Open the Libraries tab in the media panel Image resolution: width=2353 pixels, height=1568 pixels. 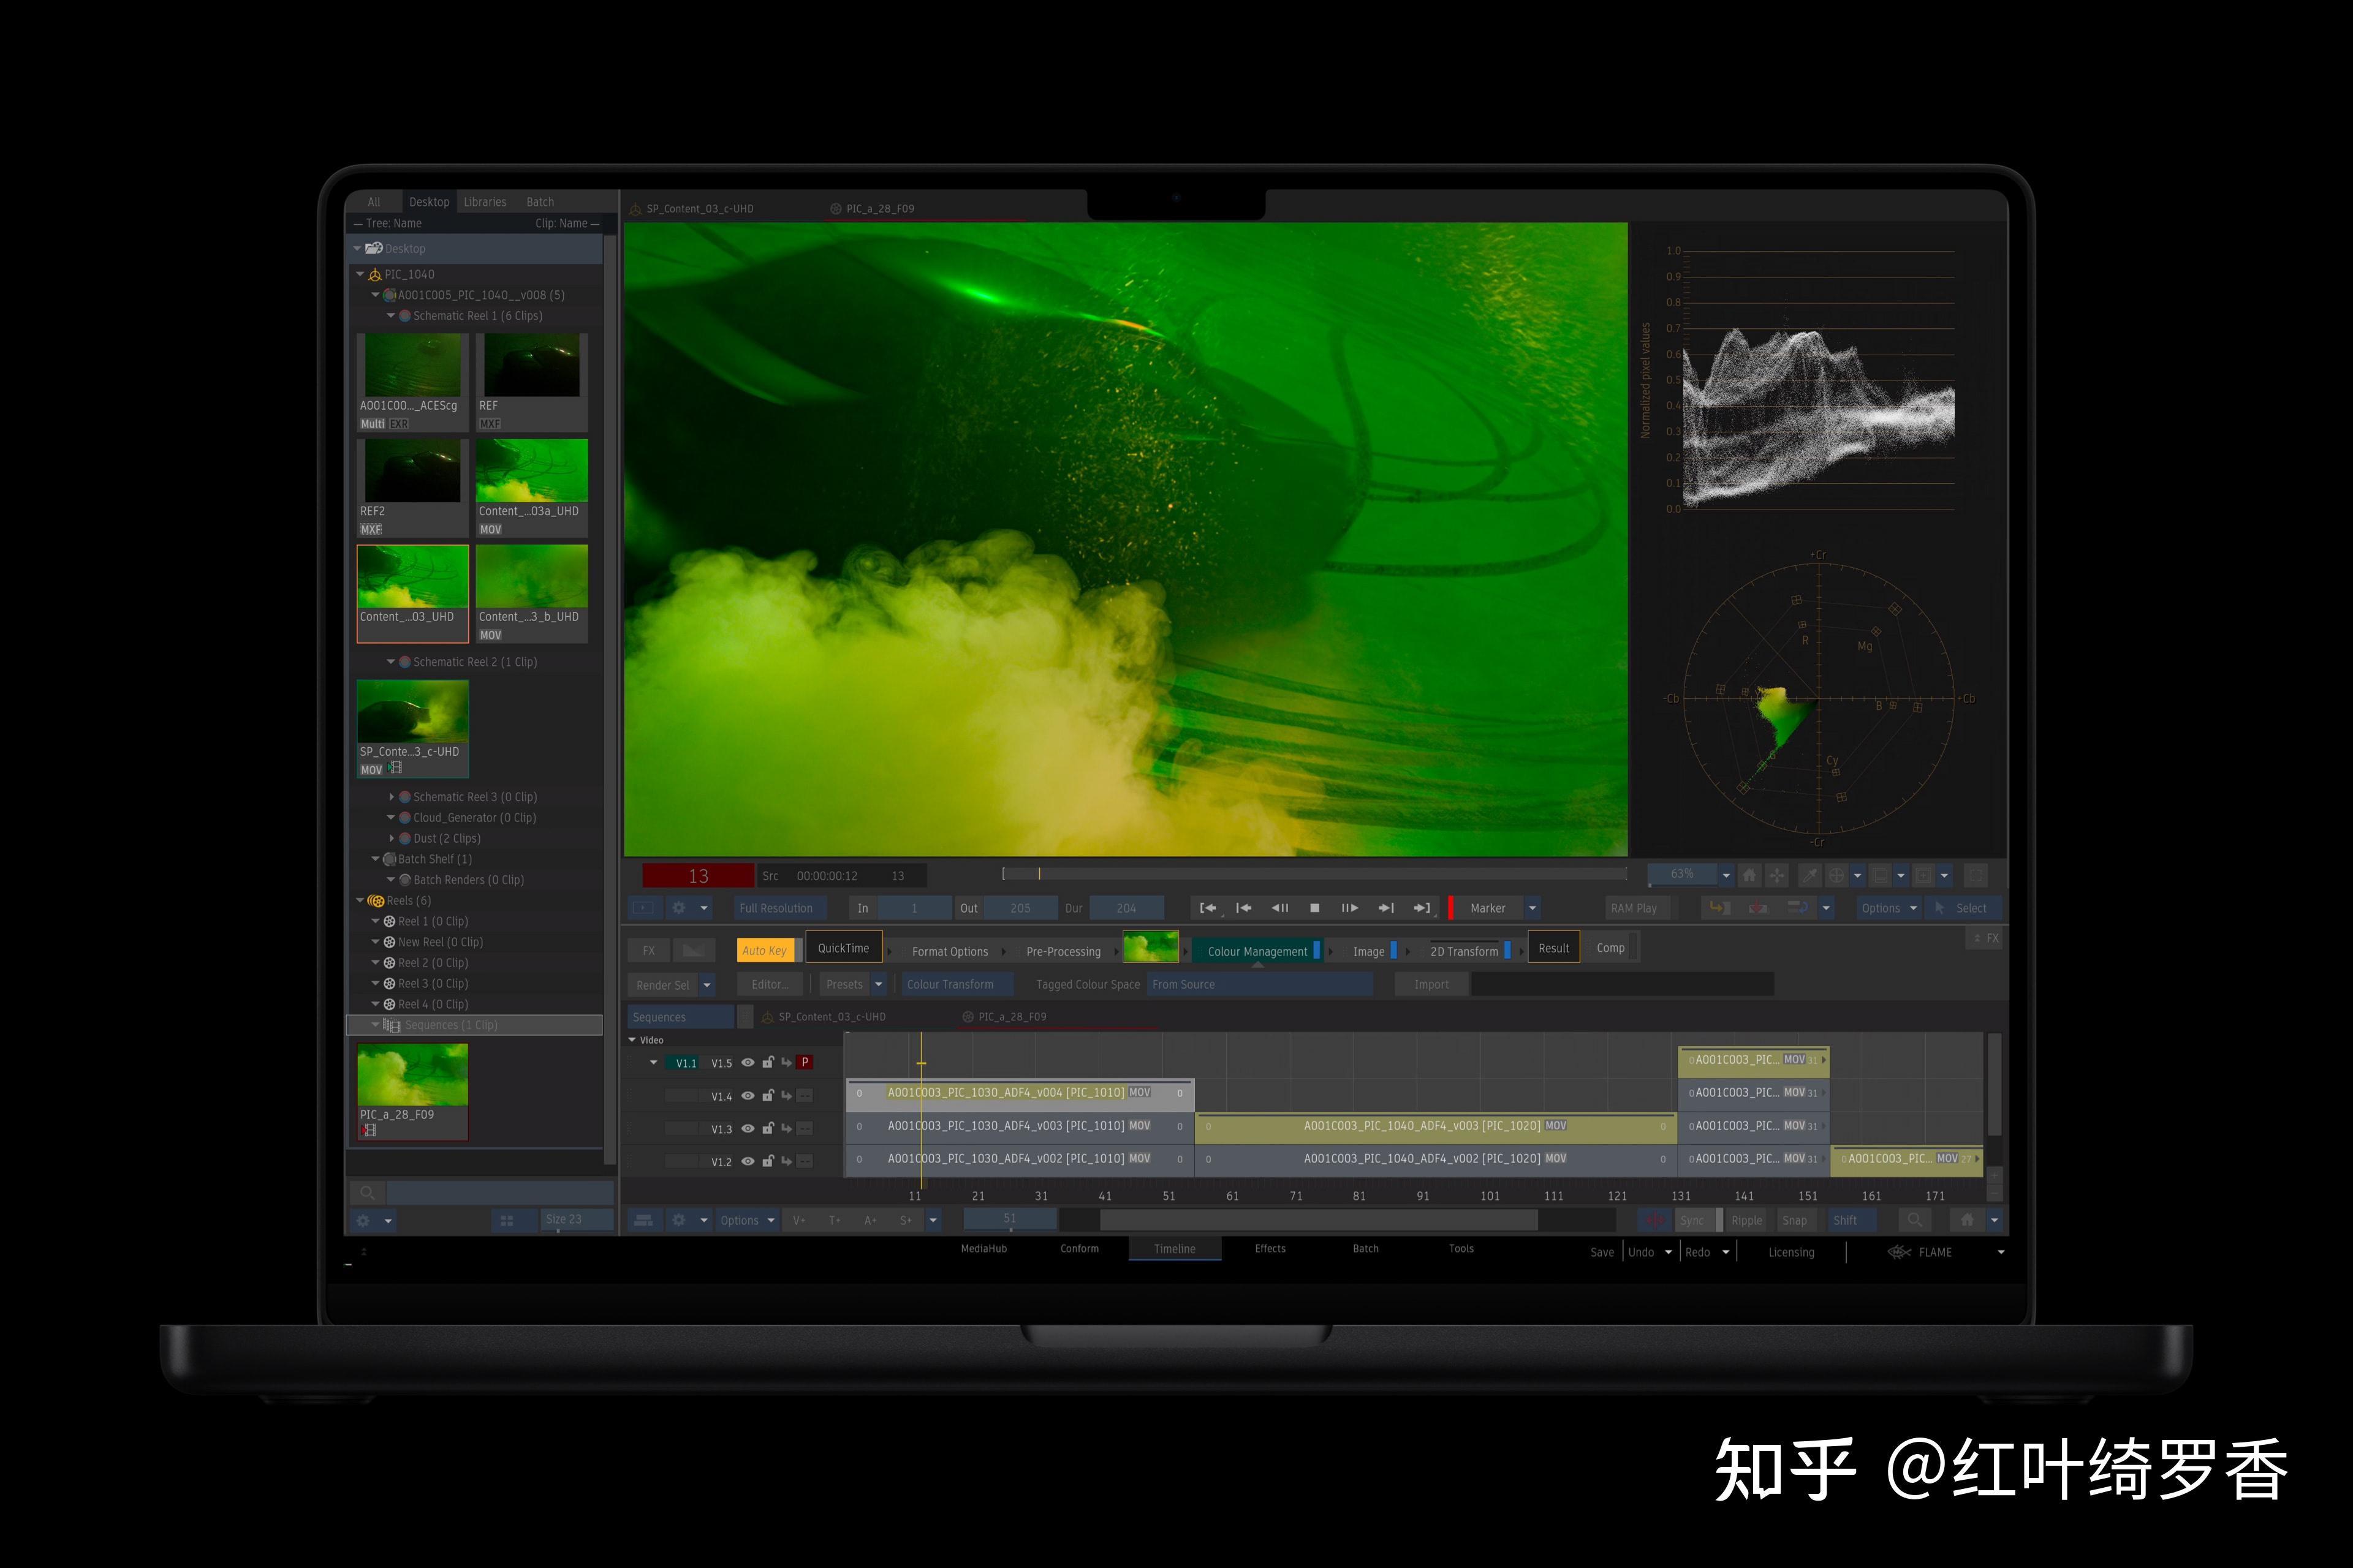(484, 201)
